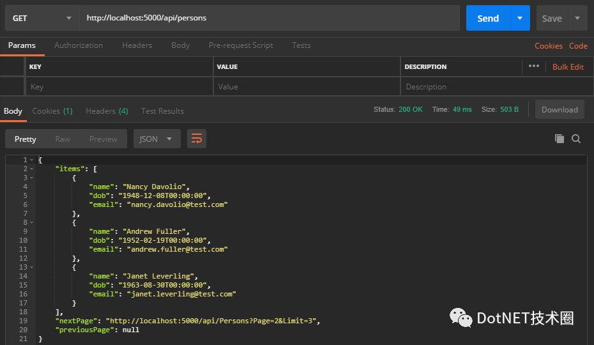594x345 pixels.
Task: Click the Value parameter input
Action: point(307,86)
